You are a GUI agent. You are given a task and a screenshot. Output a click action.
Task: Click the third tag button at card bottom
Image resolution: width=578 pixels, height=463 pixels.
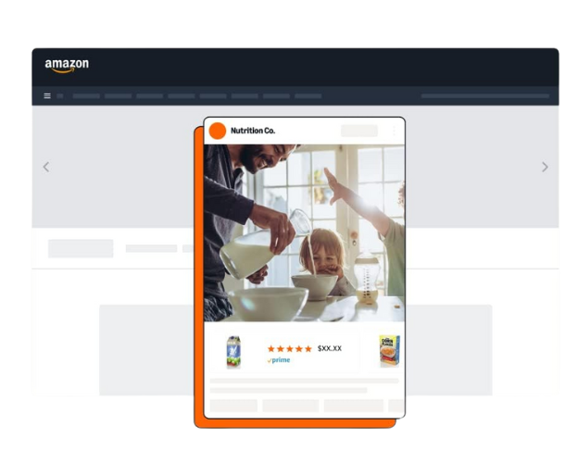(x=353, y=406)
